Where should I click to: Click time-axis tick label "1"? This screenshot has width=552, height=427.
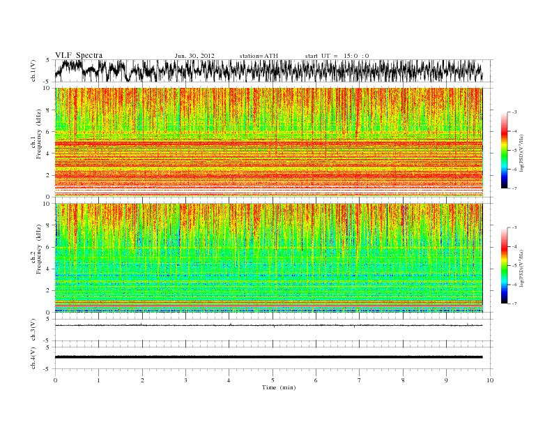click(98, 380)
